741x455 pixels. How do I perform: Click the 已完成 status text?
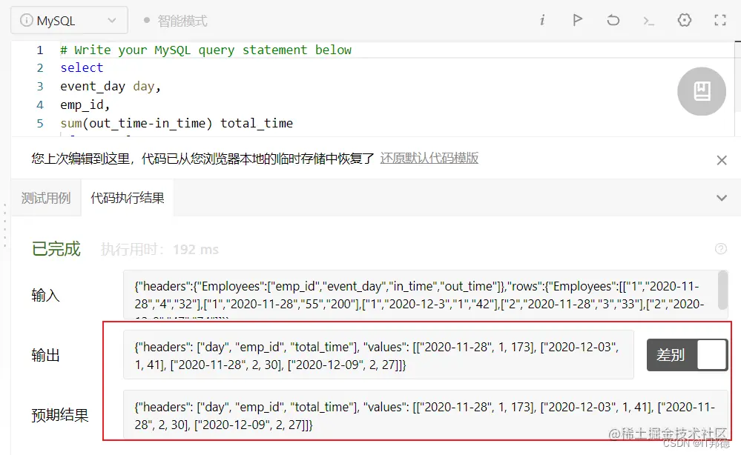(56, 249)
